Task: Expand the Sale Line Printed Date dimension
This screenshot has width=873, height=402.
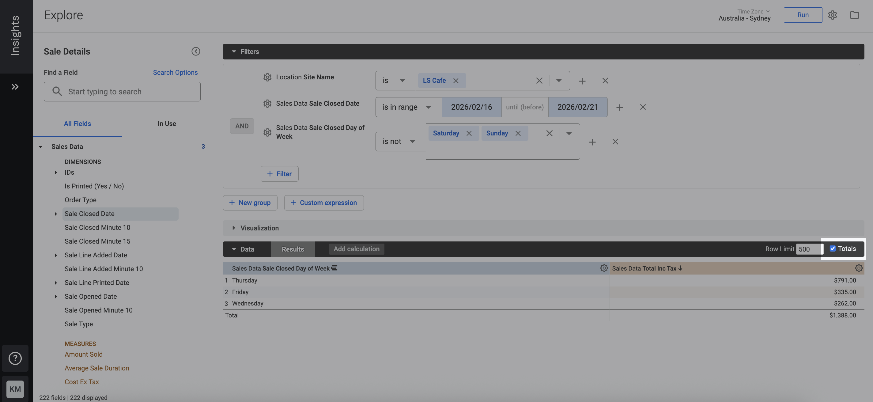Action: click(56, 283)
